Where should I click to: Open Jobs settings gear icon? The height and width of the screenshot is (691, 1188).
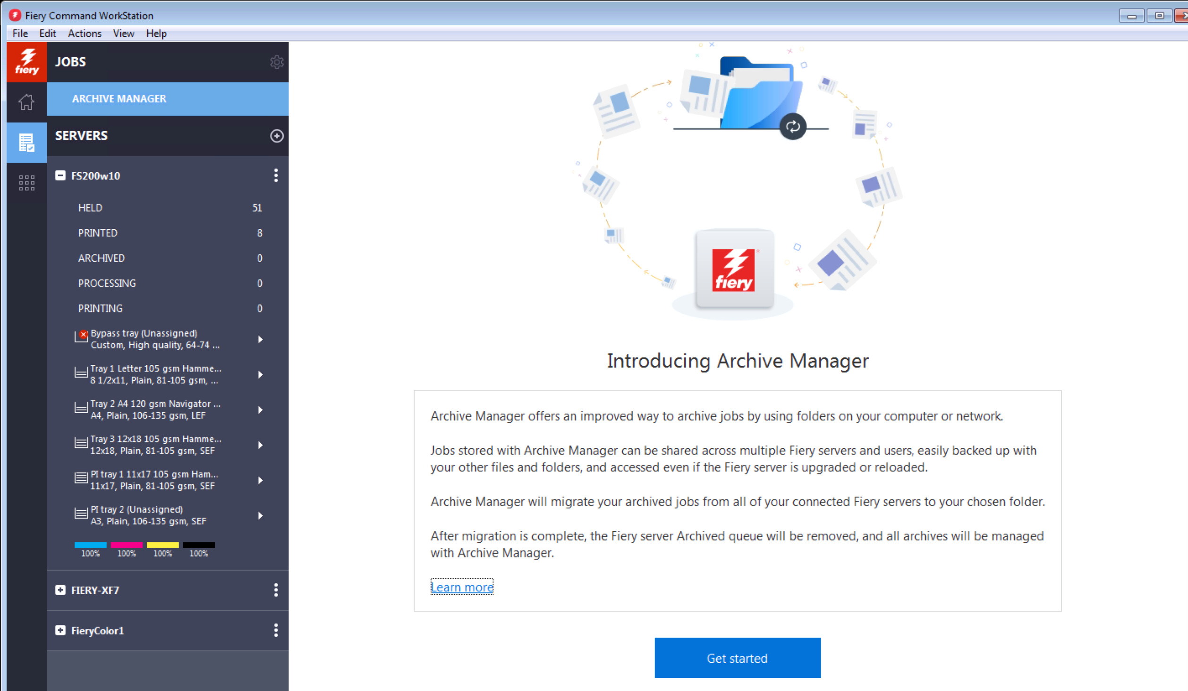[x=277, y=62]
